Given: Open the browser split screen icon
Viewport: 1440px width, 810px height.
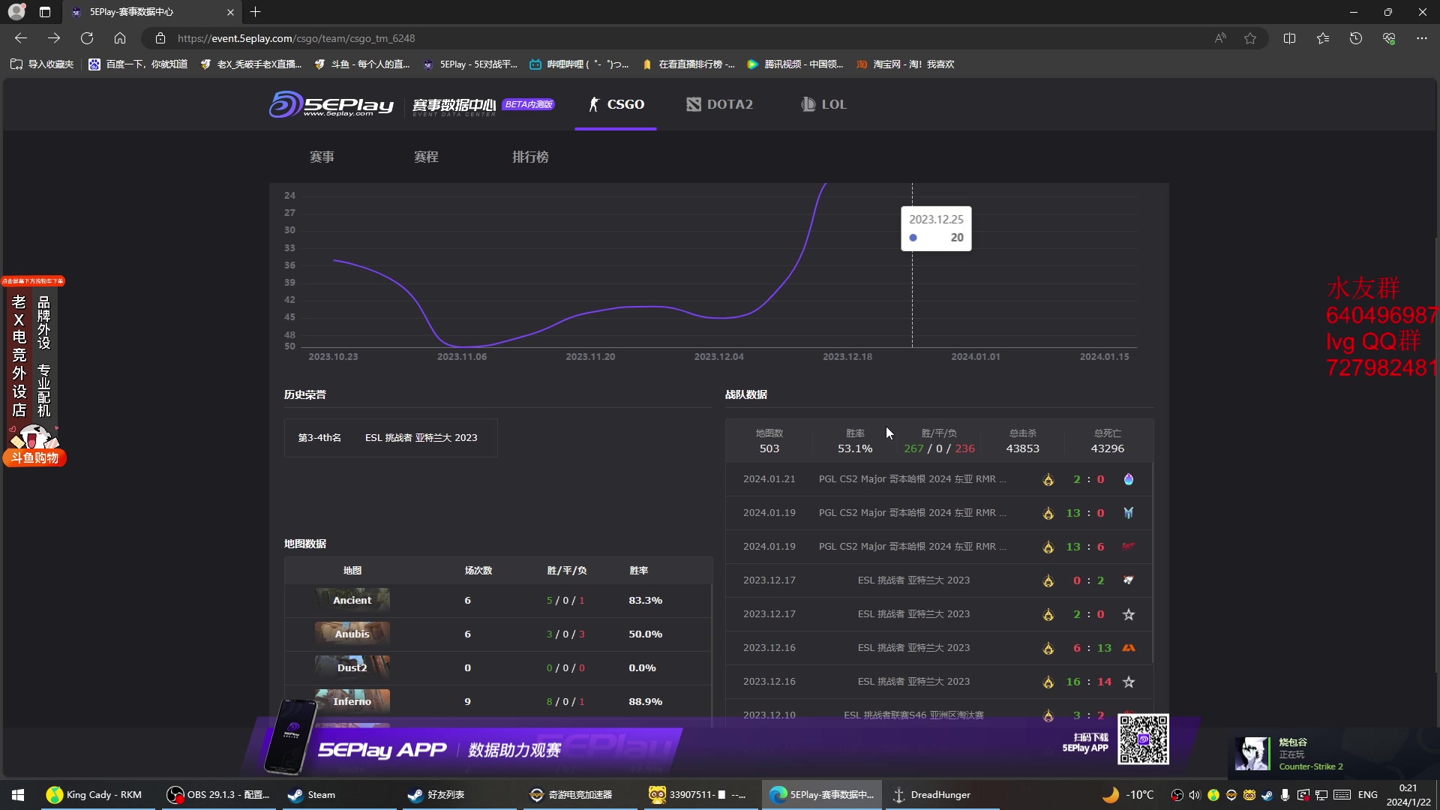Looking at the screenshot, I should pos(1289,38).
